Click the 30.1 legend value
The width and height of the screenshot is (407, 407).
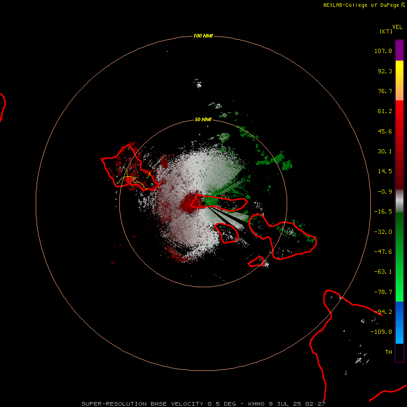(385, 151)
